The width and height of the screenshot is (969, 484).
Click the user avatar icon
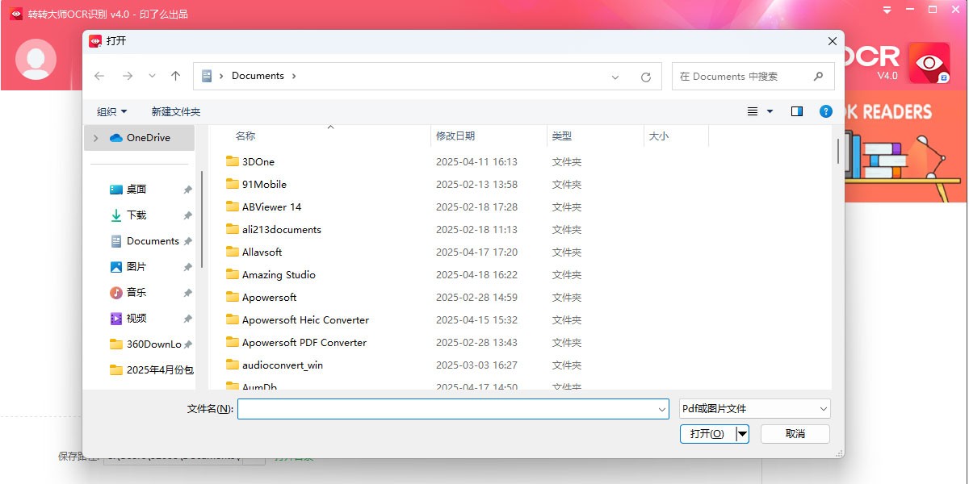pyautogui.click(x=36, y=60)
